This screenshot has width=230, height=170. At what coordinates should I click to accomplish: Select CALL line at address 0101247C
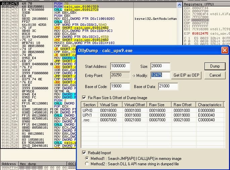click(x=89, y=9)
